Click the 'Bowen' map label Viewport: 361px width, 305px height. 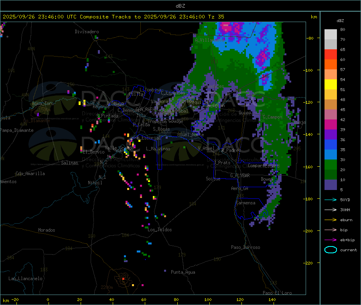tap(267, 179)
